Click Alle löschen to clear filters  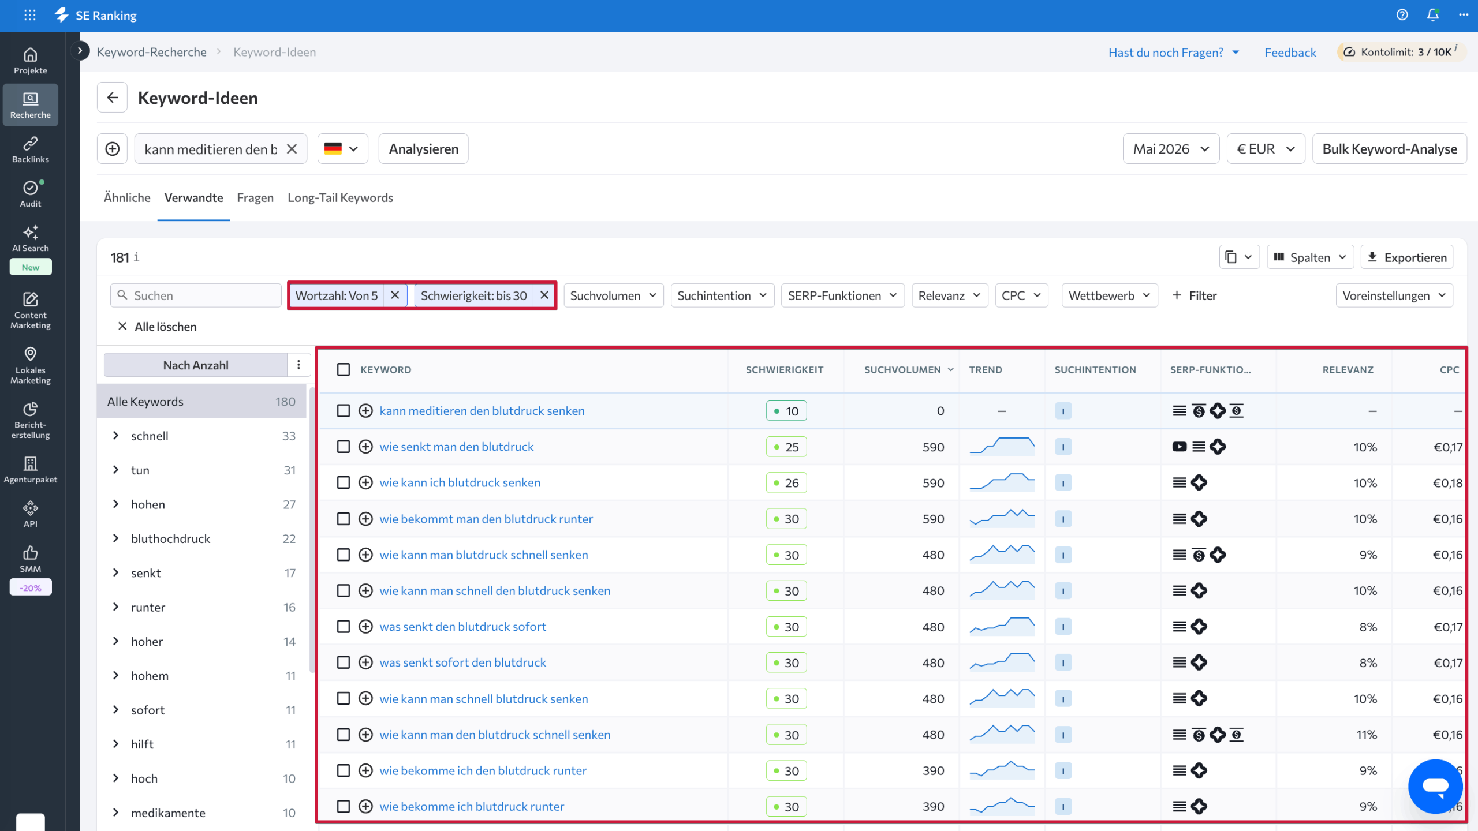157,327
